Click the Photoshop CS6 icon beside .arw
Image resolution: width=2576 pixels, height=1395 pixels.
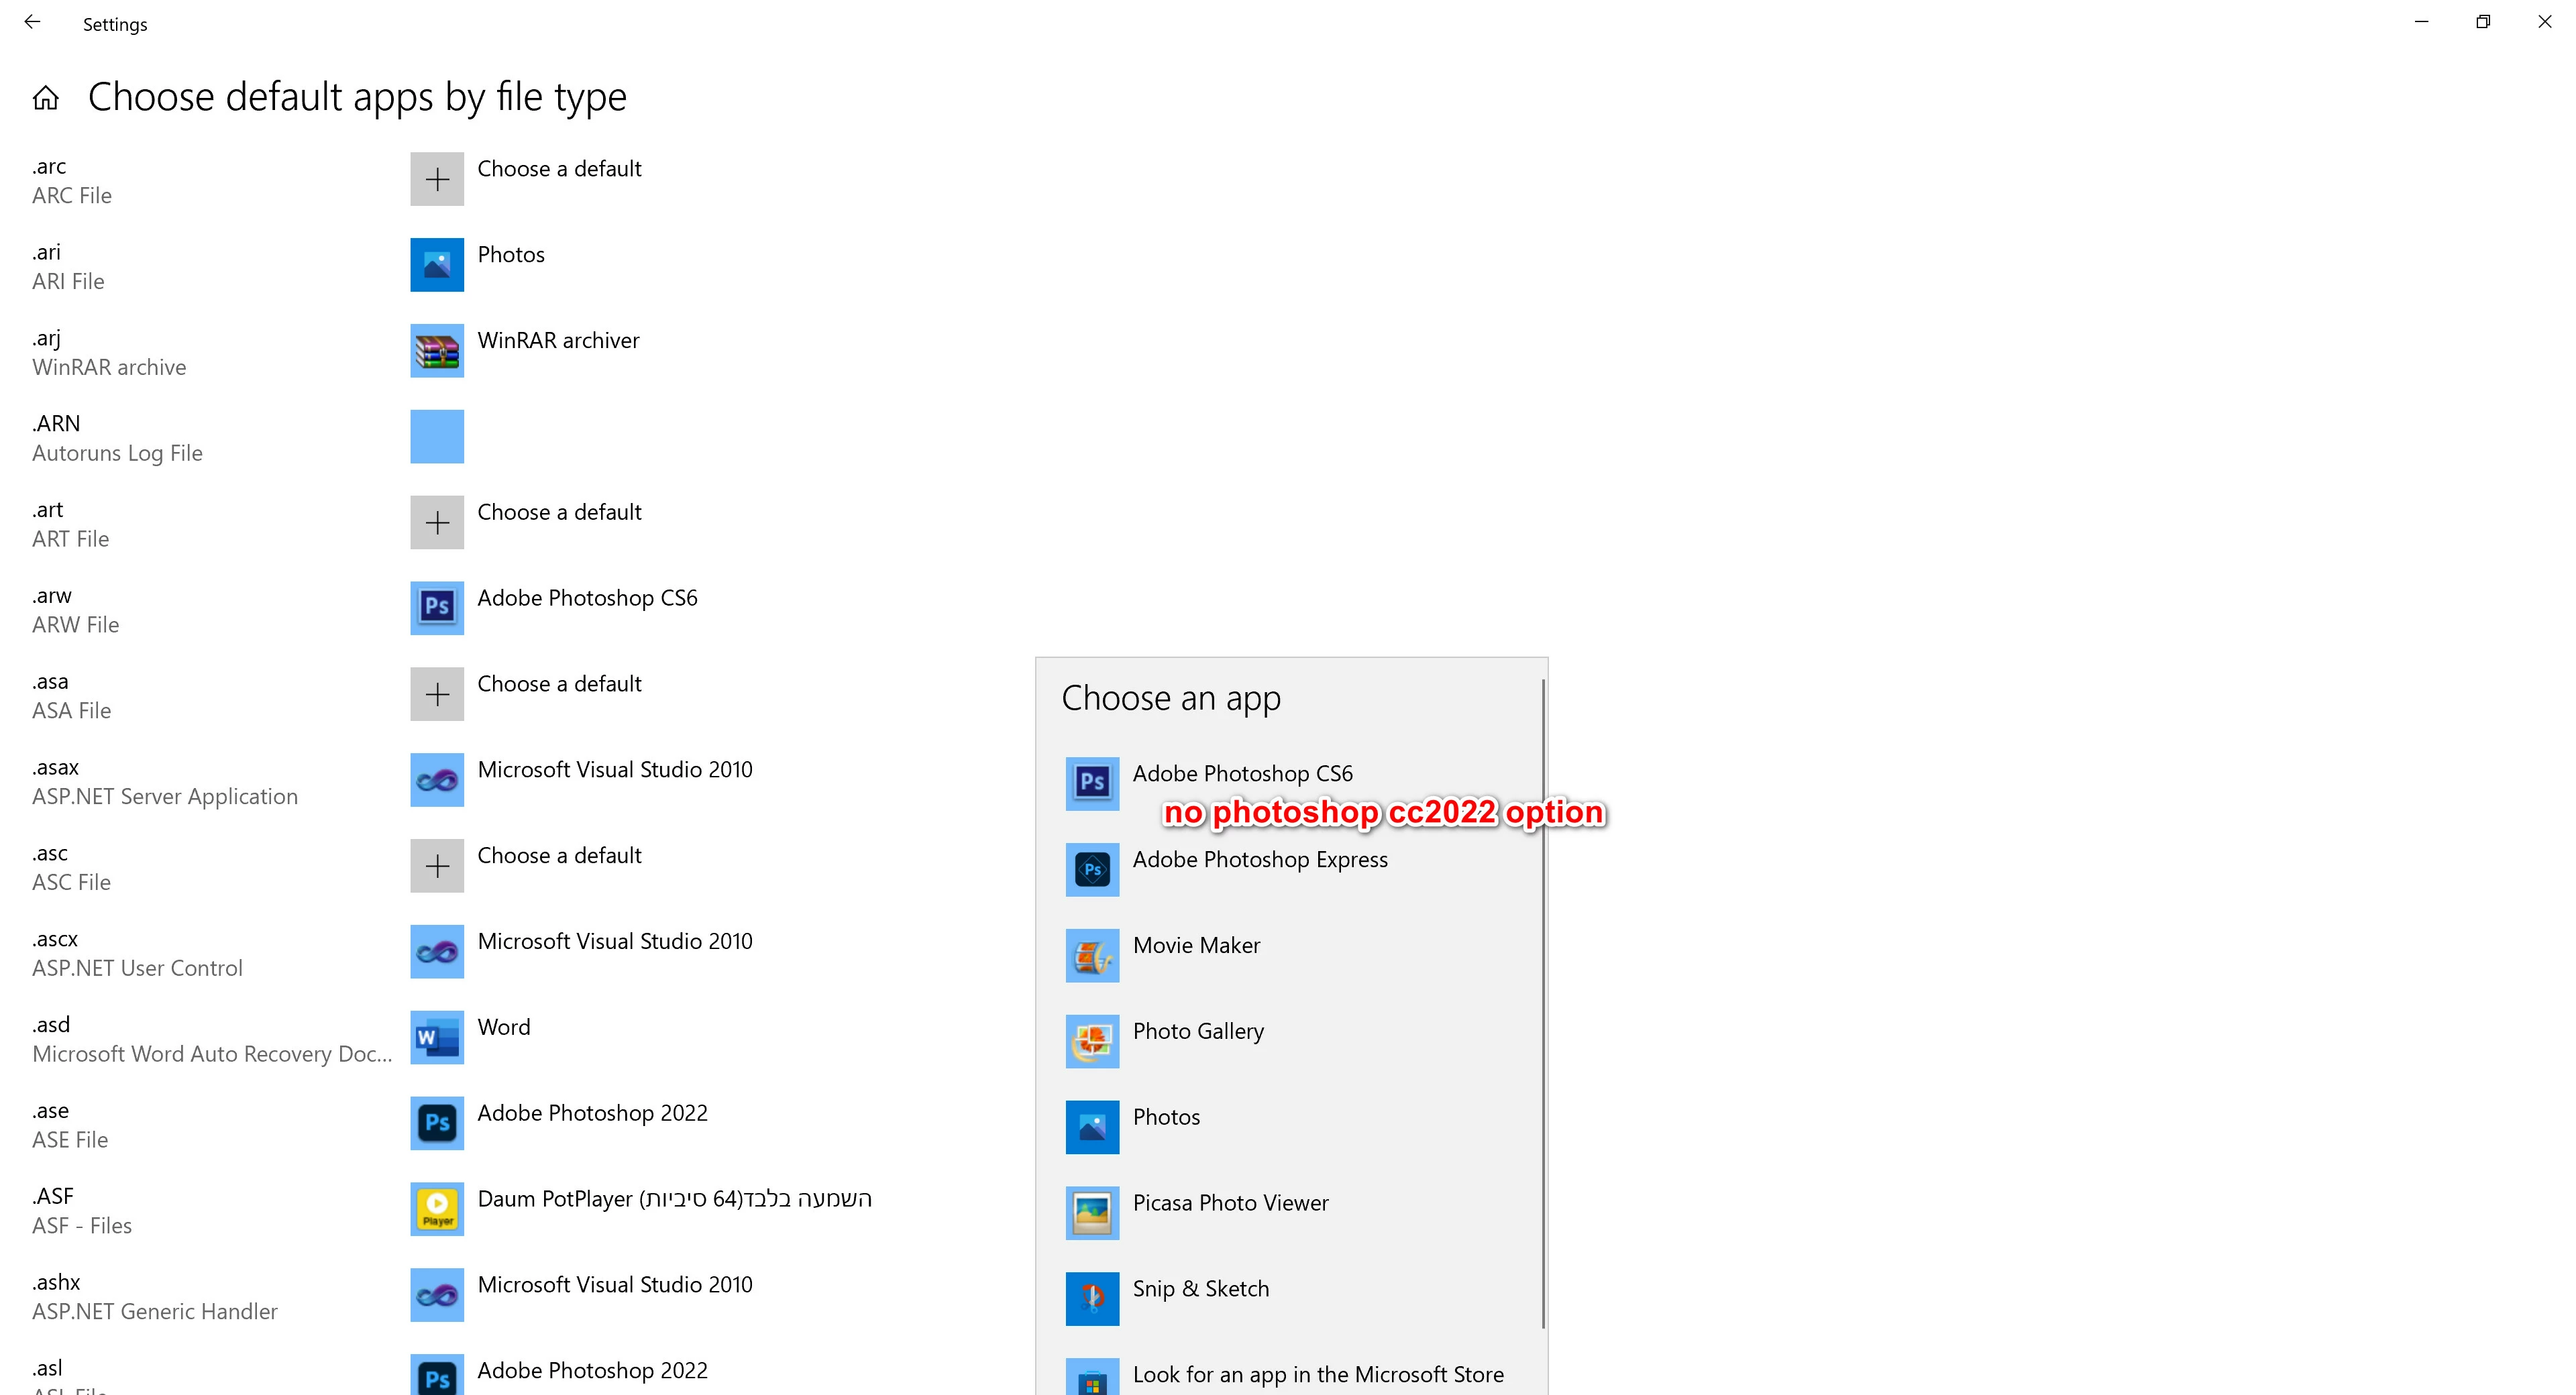pos(437,608)
